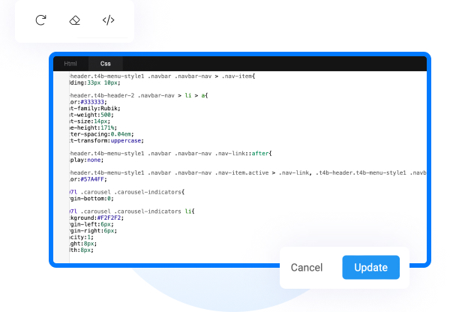Viewport: 450px width, 312px height.
Task: Click the .navbar-nav > .nav-item selector line
Action: 163,76
